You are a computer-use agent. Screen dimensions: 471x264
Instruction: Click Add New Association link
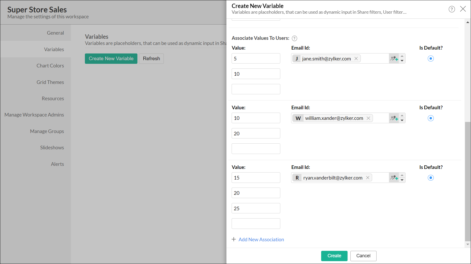tap(261, 239)
